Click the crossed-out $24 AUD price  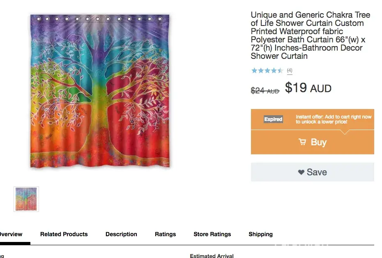265,91
